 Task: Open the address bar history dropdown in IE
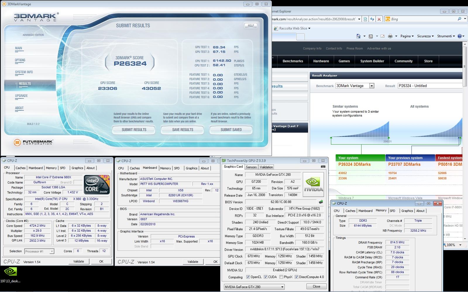pos(359,19)
